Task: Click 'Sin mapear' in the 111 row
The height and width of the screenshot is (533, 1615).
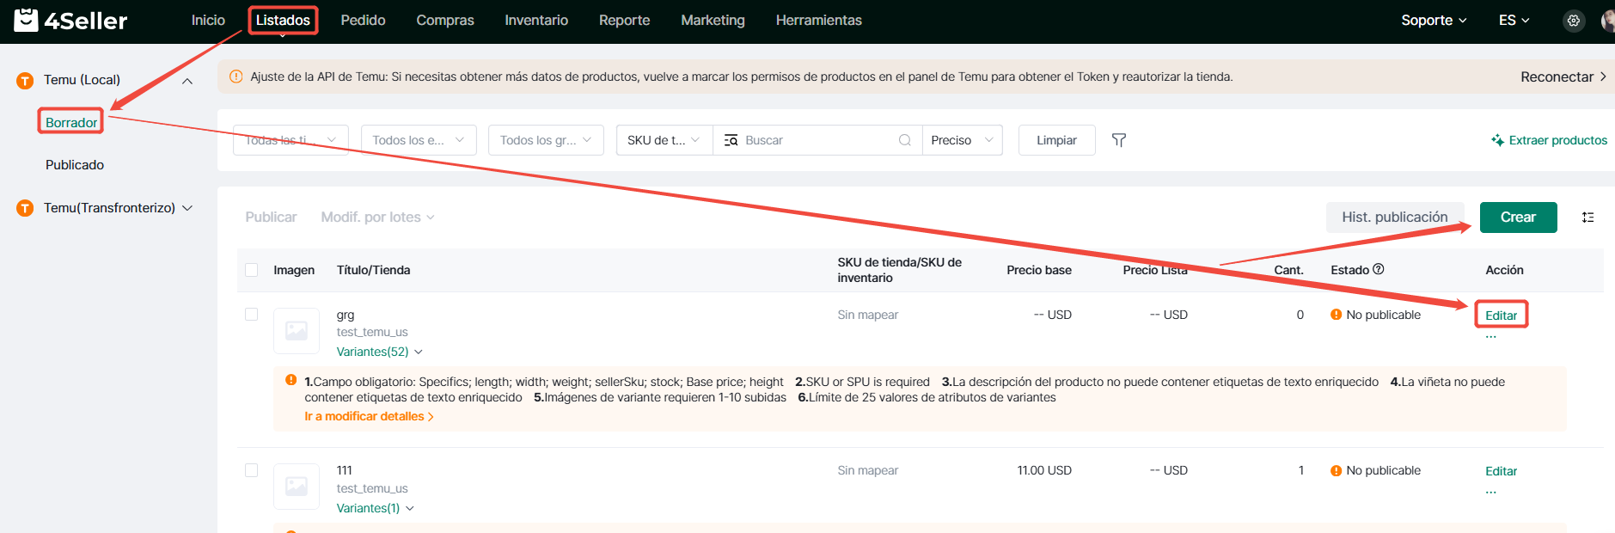Action: tap(867, 470)
